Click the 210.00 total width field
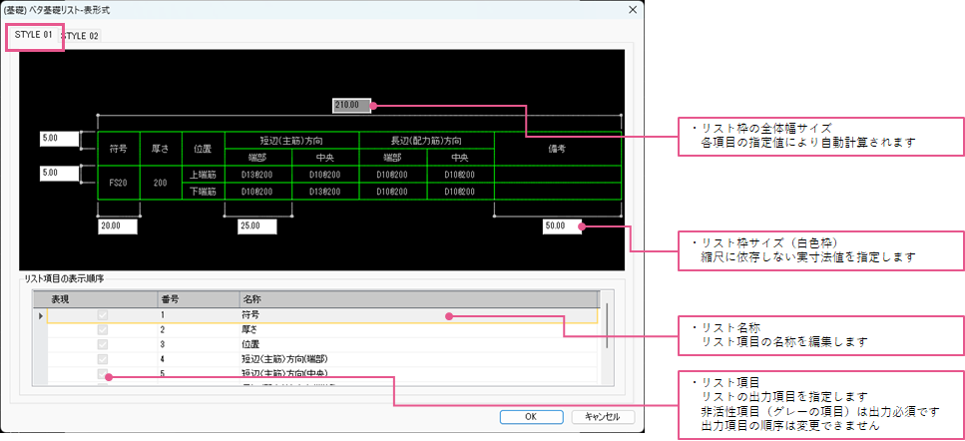This screenshot has width=965, height=441. click(352, 106)
